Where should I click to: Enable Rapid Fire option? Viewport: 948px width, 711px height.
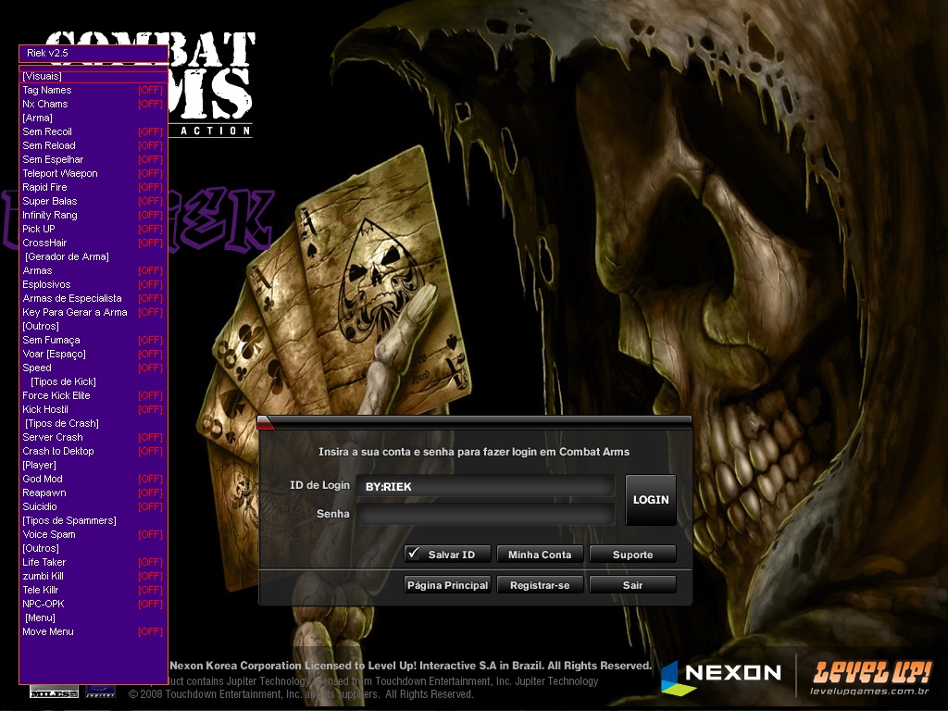point(94,187)
